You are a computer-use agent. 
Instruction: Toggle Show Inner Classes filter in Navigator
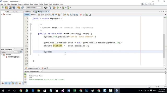coord(16,83)
